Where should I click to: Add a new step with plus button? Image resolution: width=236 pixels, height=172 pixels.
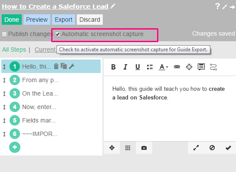[x=15, y=147]
